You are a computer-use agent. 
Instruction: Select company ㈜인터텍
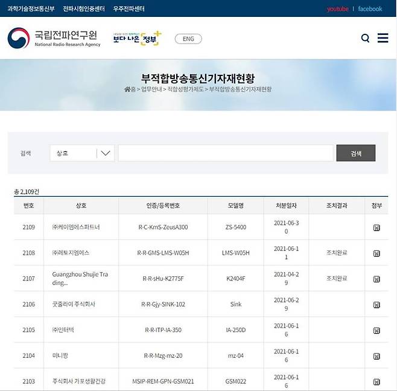click(x=63, y=330)
